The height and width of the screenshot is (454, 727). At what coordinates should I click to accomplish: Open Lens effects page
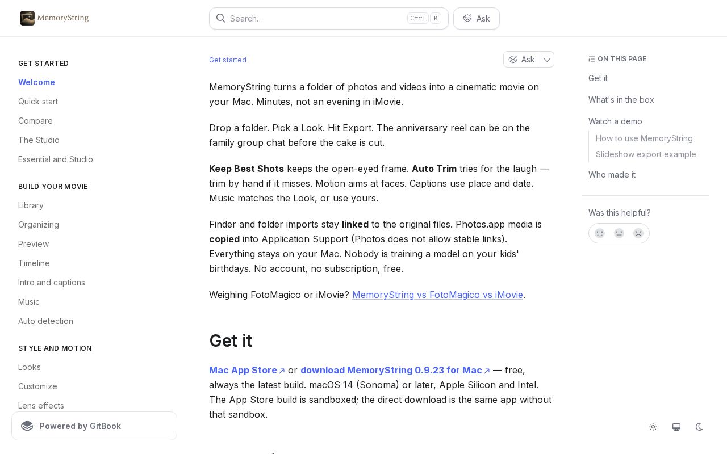click(41, 406)
